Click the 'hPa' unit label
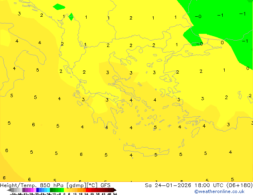Viewport: 253px width, 195px height. tap(58, 185)
